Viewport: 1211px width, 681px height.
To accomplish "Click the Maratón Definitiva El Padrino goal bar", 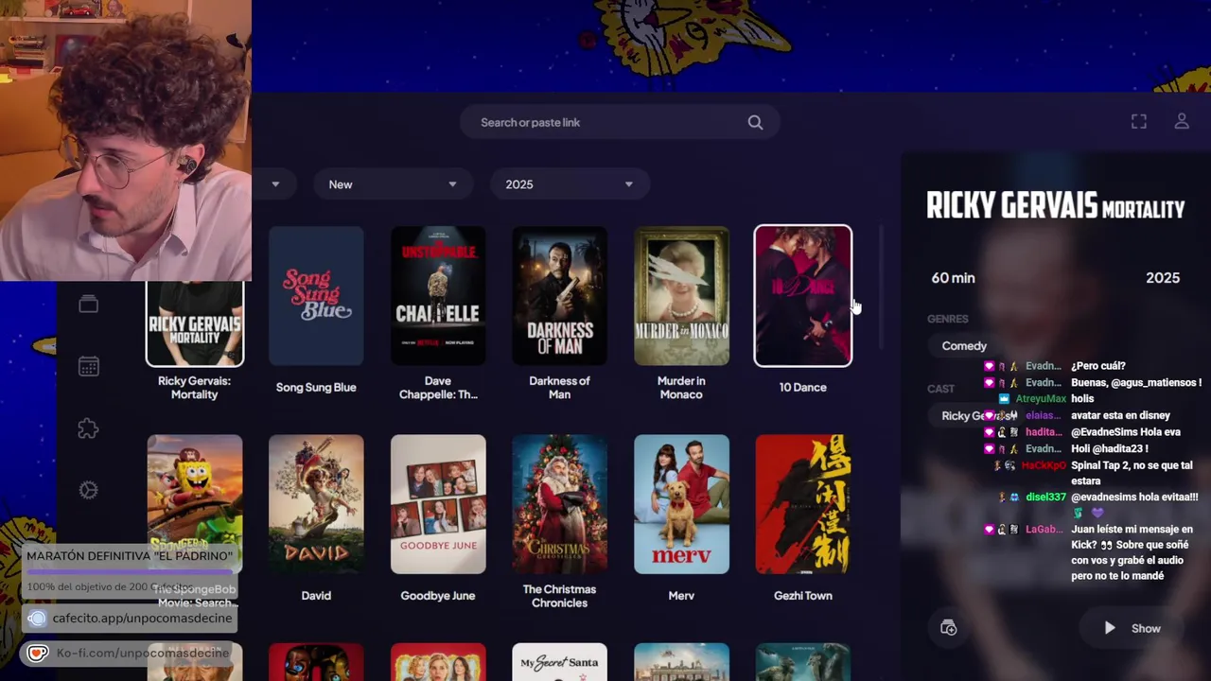I will coord(130,572).
